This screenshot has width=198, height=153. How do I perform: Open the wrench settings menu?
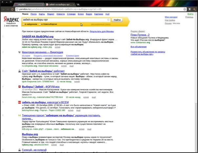coord(194,9)
